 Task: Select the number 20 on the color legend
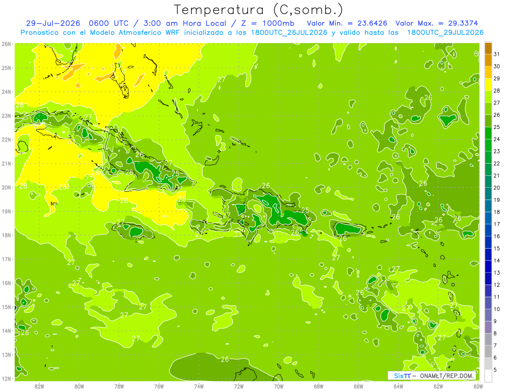click(497, 188)
